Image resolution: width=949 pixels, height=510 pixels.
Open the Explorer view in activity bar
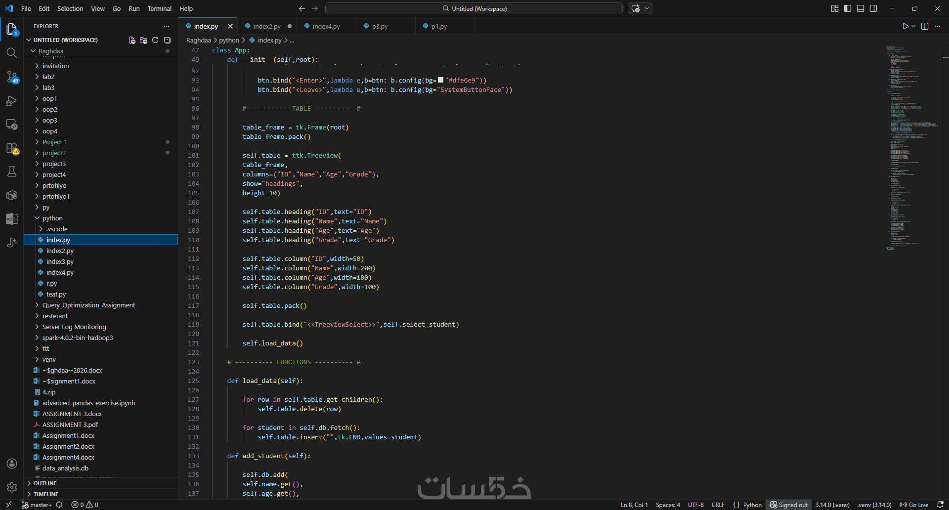pyautogui.click(x=12, y=30)
